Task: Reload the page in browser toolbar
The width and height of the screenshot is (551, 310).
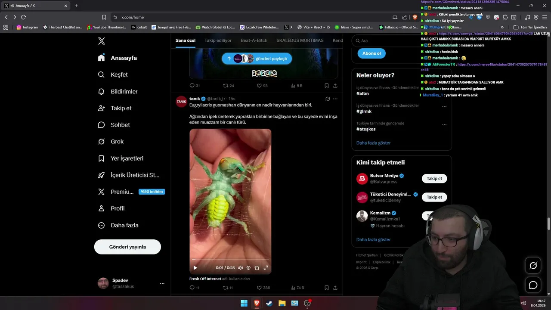Action: point(23,17)
